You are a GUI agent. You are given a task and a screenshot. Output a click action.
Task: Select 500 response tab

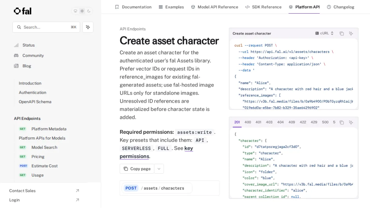[x=325, y=122]
